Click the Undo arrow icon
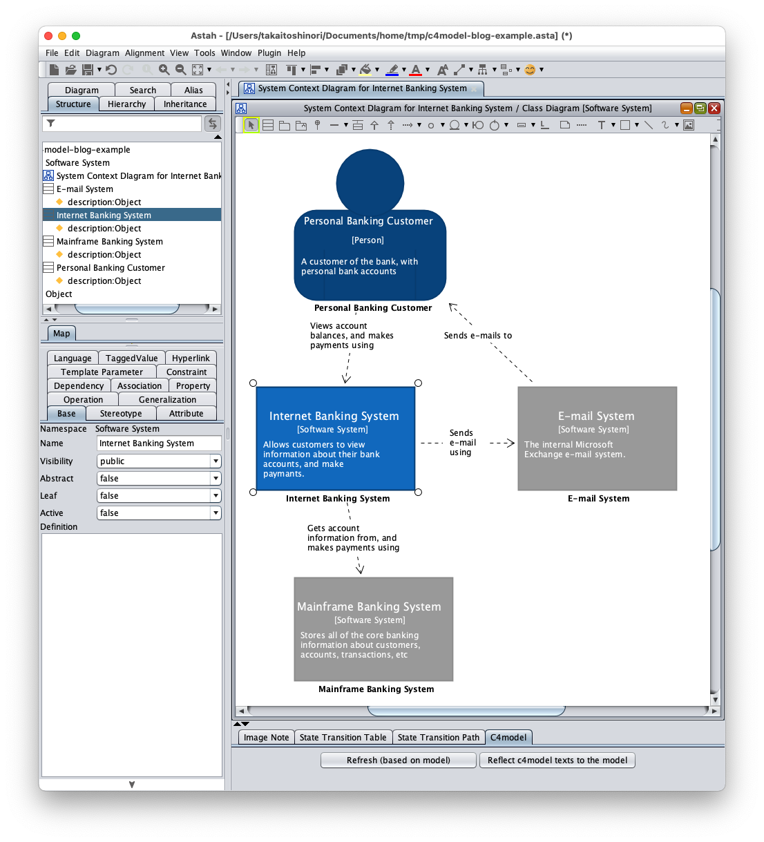Image resolution: width=764 pixels, height=842 pixels. point(111,70)
